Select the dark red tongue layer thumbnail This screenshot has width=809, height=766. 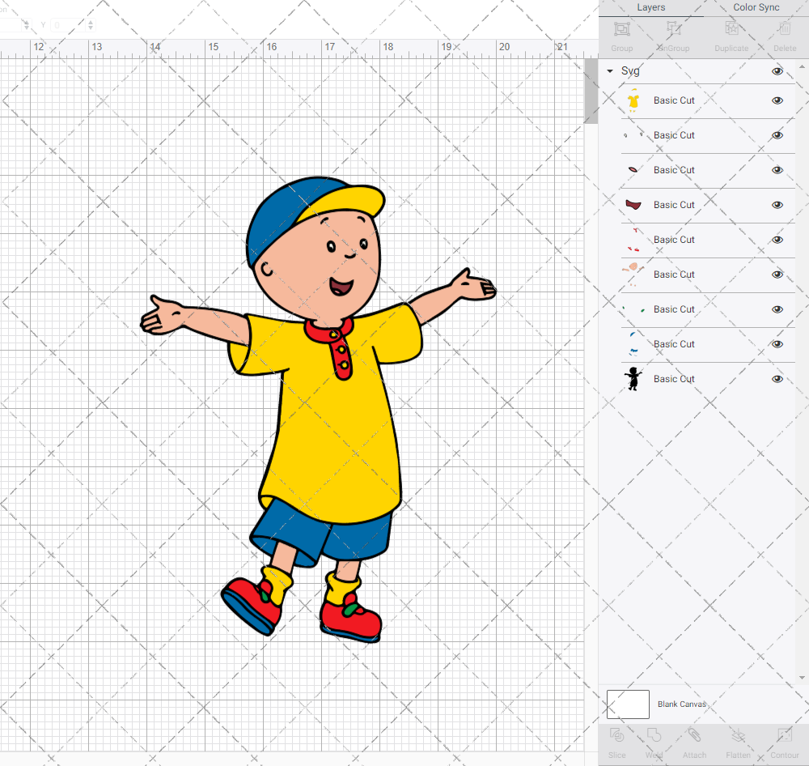633,205
